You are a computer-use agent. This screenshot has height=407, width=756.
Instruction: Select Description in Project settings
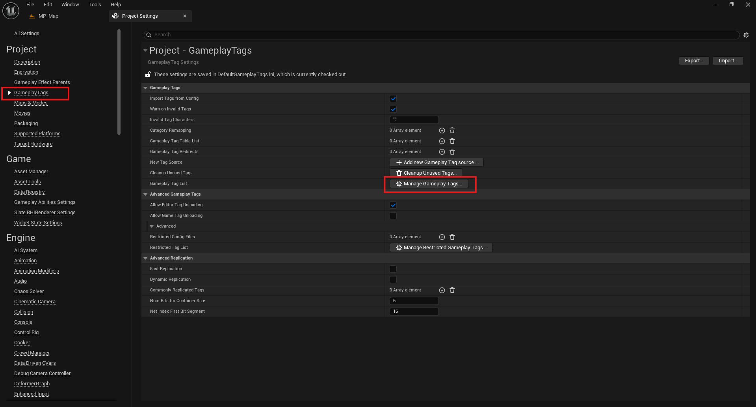click(27, 62)
